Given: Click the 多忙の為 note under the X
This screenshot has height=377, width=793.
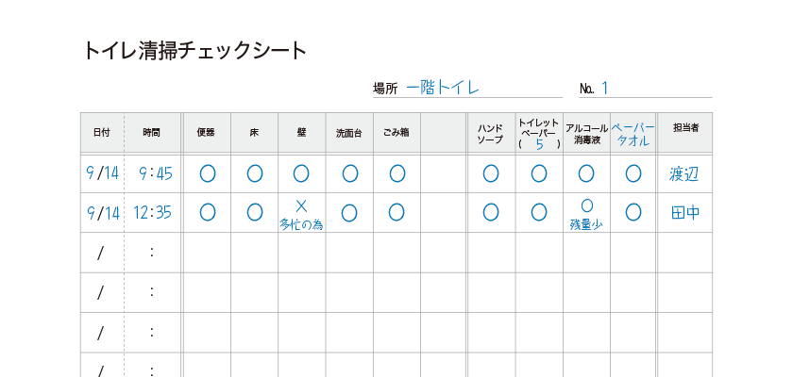Looking at the screenshot, I should 301,224.
